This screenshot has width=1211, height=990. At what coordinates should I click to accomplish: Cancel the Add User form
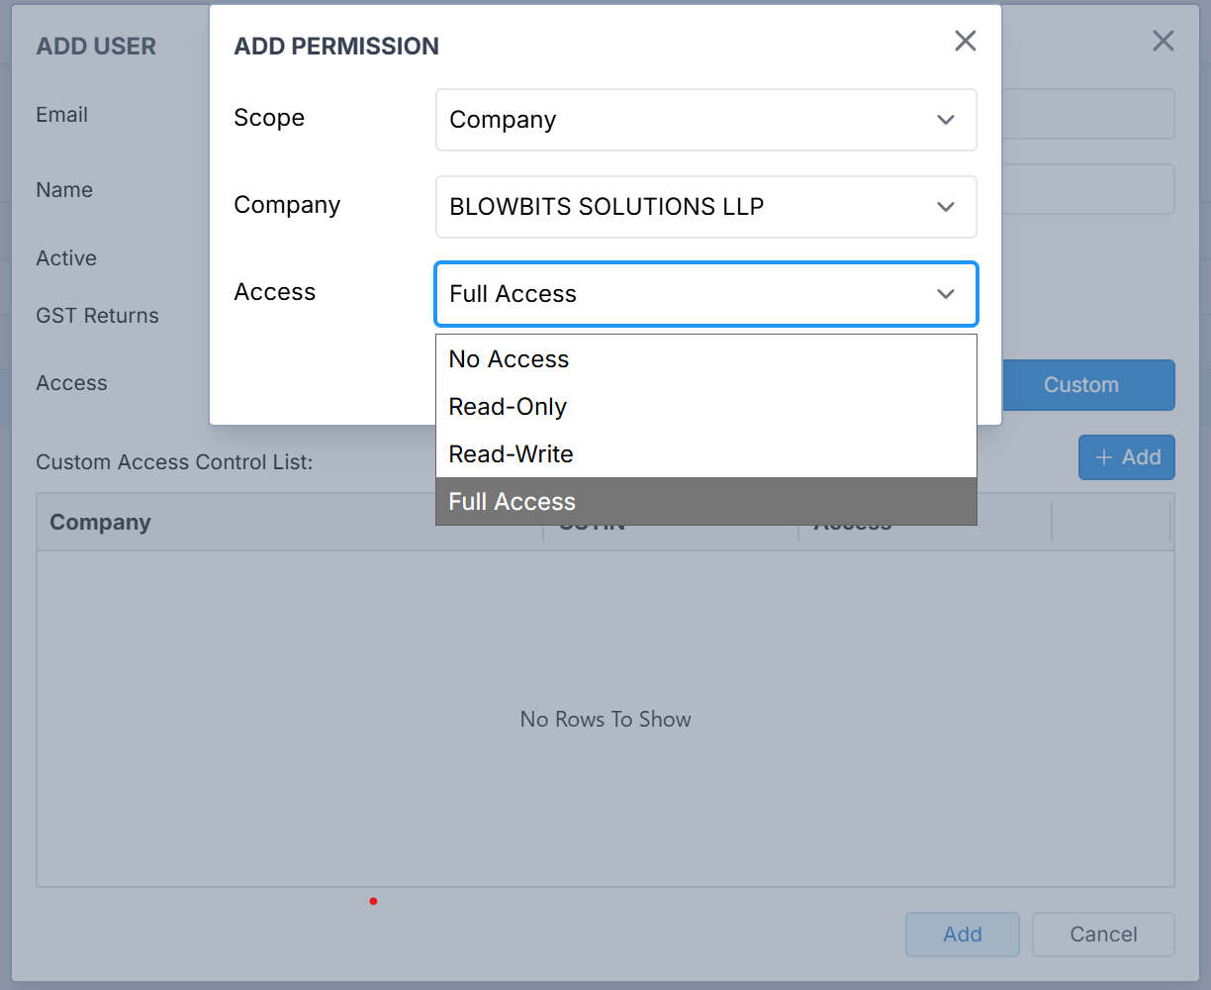point(1103,935)
